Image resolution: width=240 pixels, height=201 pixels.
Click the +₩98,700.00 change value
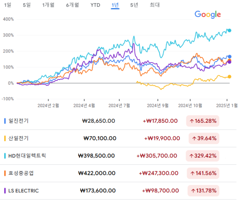(x=160, y=190)
